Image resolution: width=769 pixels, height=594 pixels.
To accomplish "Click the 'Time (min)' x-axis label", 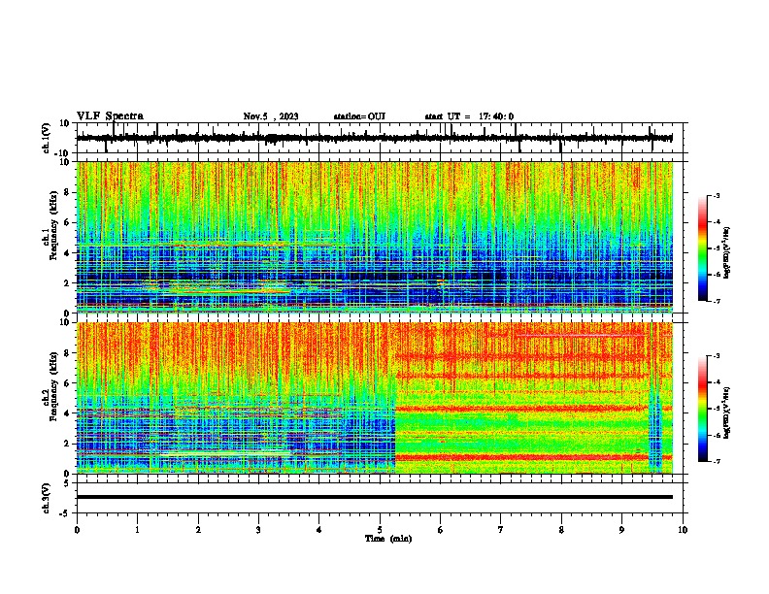I will tap(388, 539).
